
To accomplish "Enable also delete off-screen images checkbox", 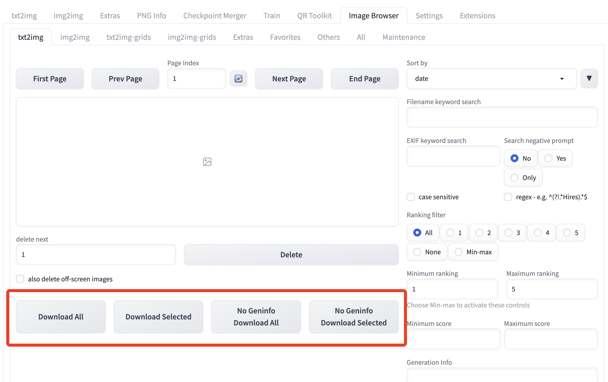I will click(x=20, y=279).
